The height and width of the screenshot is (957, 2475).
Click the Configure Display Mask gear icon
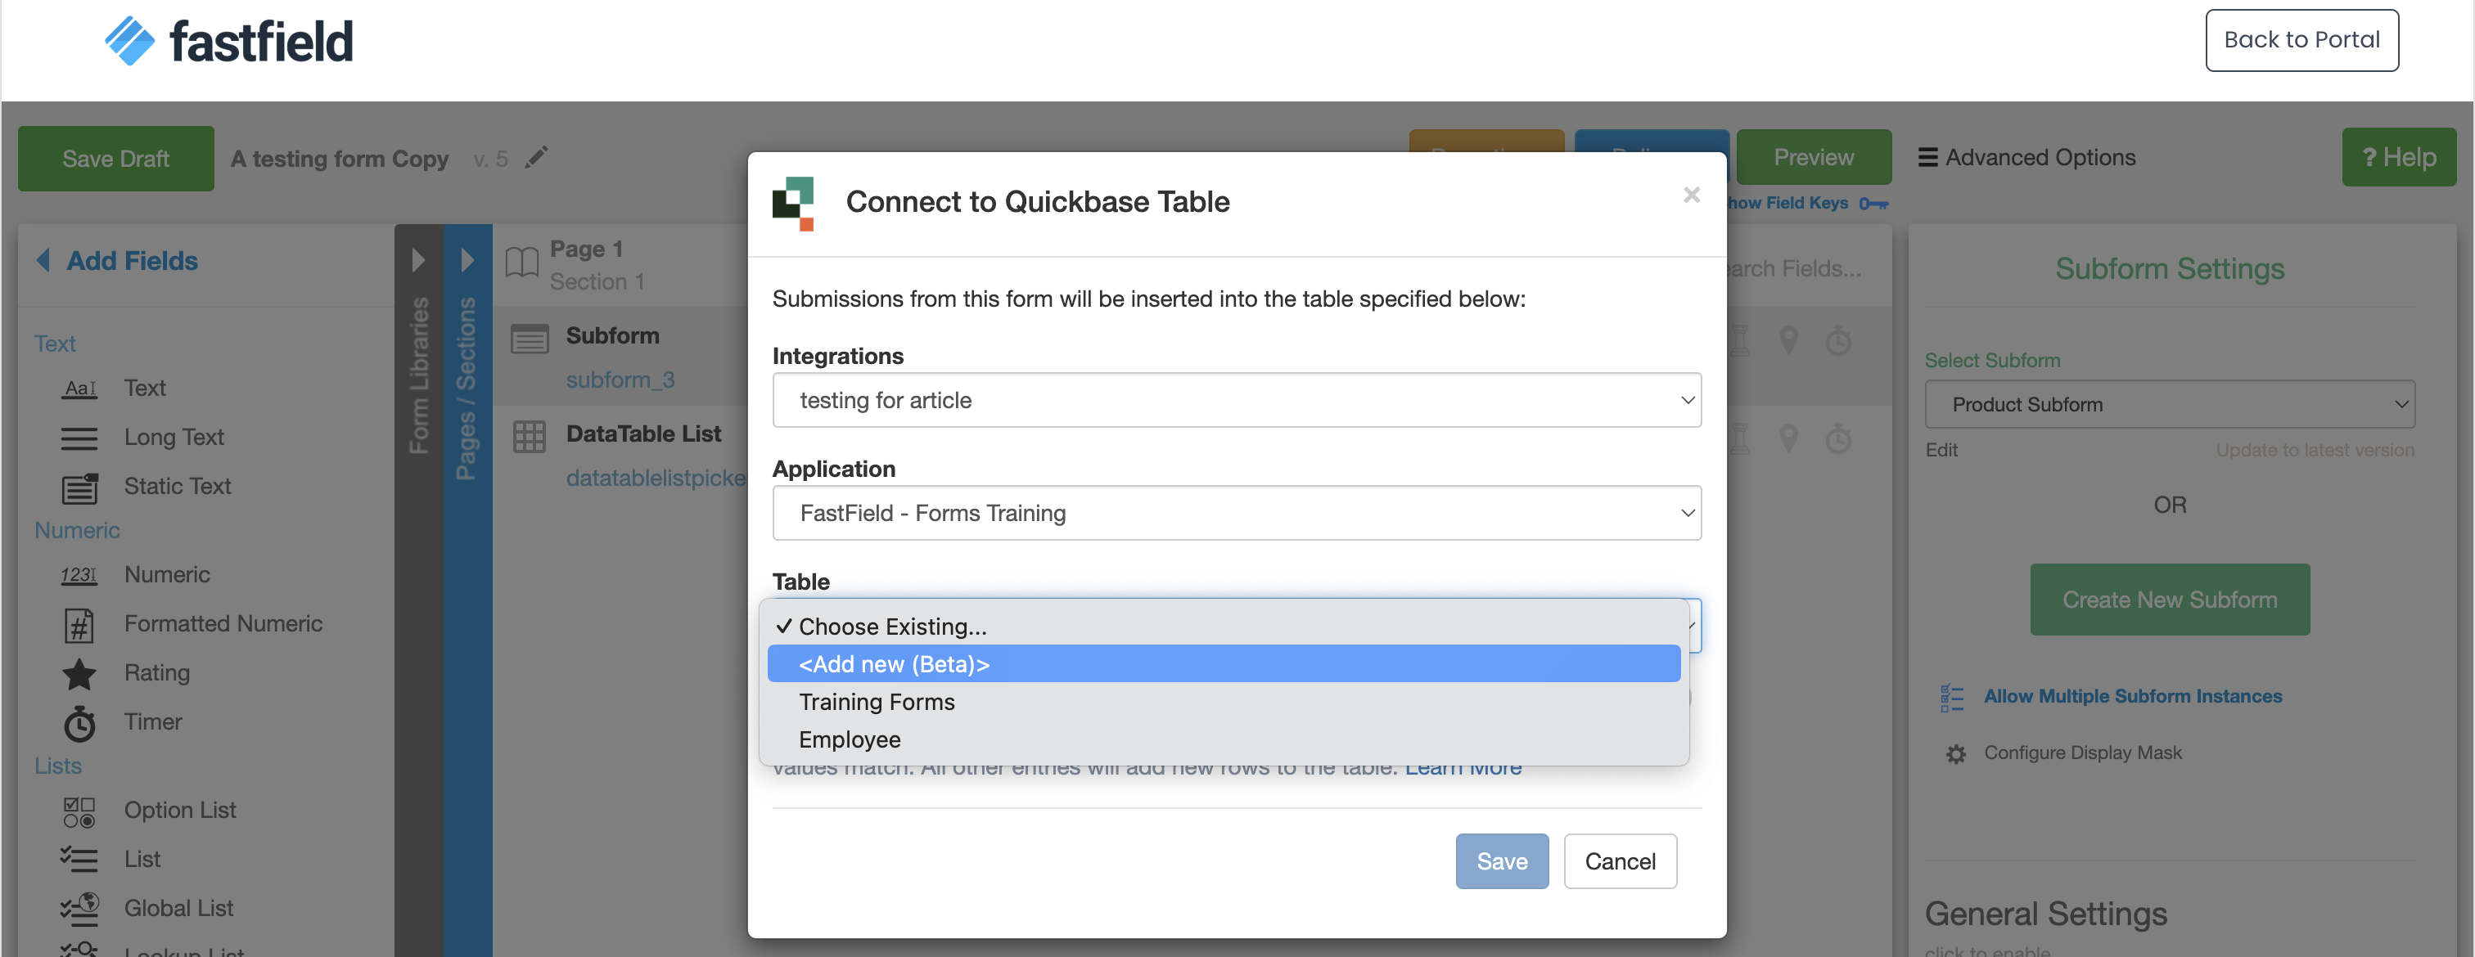point(1955,753)
